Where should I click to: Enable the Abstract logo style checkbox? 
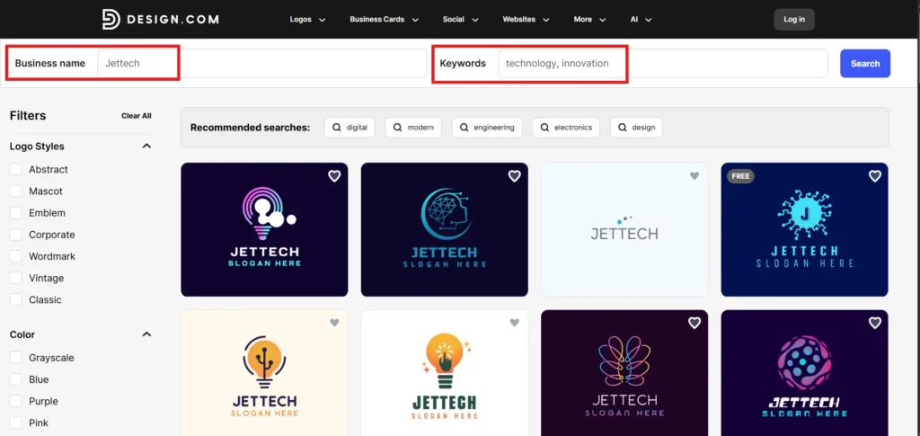pos(16,169)
